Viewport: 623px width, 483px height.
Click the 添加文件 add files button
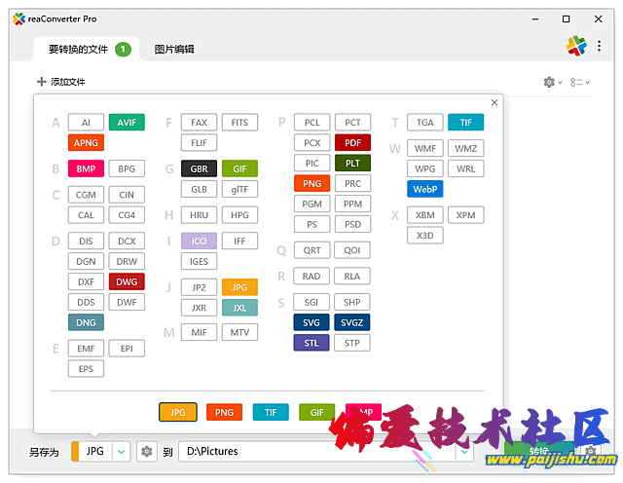pos(61,82)
